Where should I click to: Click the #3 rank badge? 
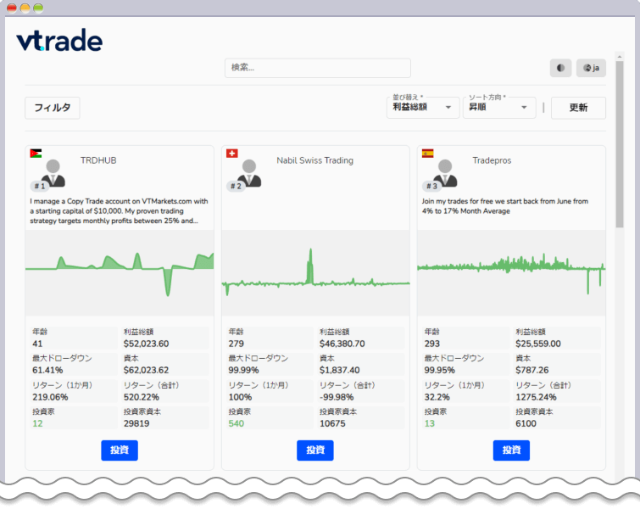(431, 186)
